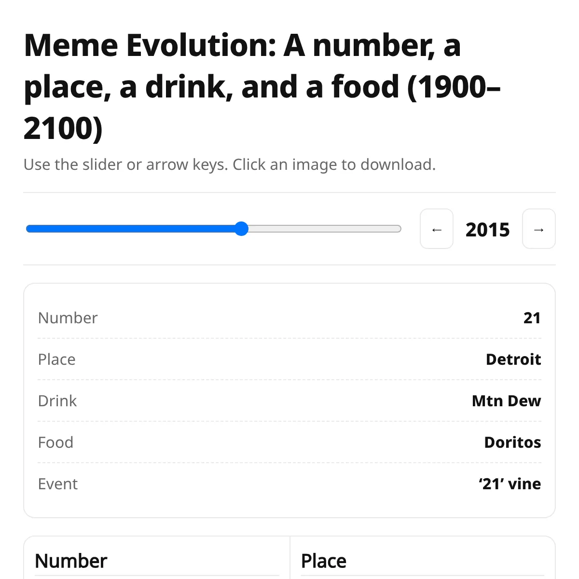Click the Food label in the table
Image resolution: width=579 pixels, height=579 pixels.
pos(55,442)
